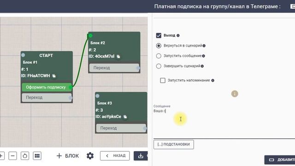
Task: Click the green output connector of Оформить подписку
Action: (x=71, y=87)
